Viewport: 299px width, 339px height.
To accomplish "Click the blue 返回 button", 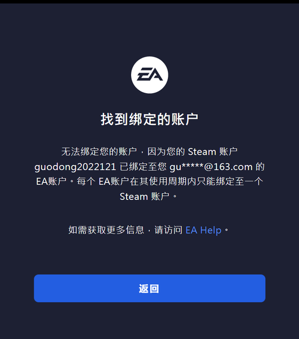I will (149, 288).
